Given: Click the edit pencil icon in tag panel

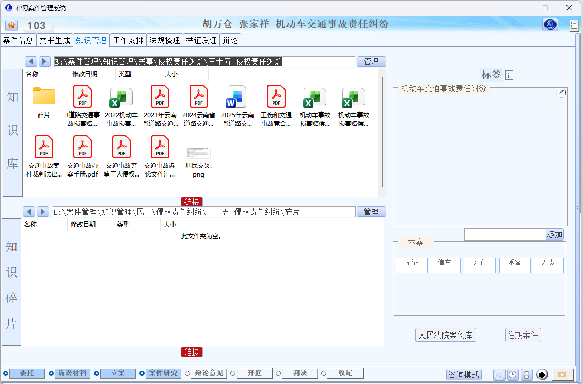Looking at the screenshot, I should coord(561,92).
